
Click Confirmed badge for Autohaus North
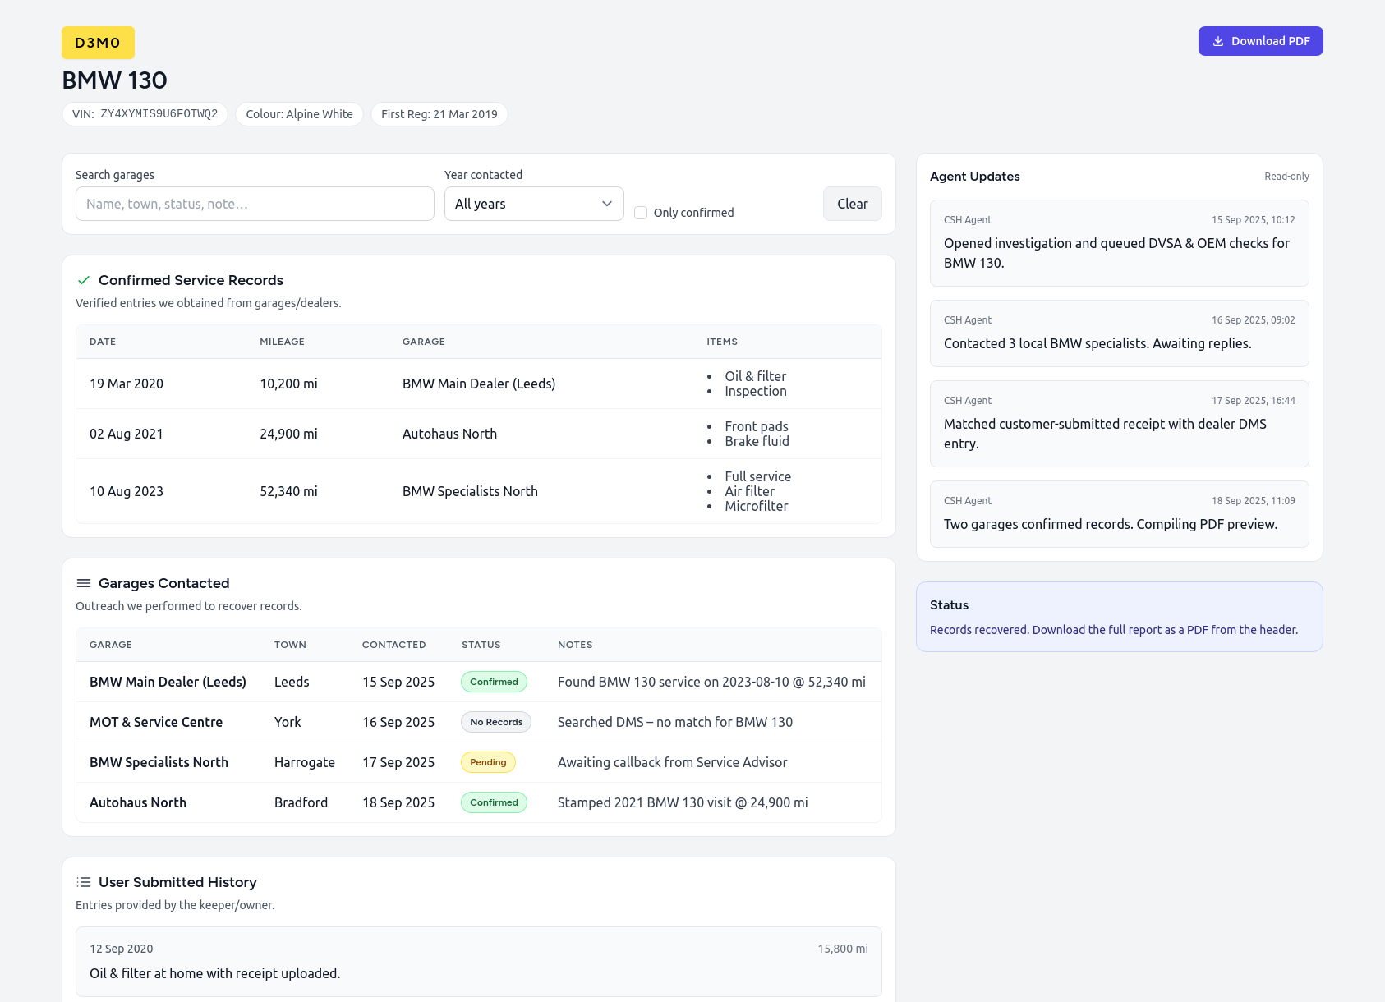click(x=494, y=802)
